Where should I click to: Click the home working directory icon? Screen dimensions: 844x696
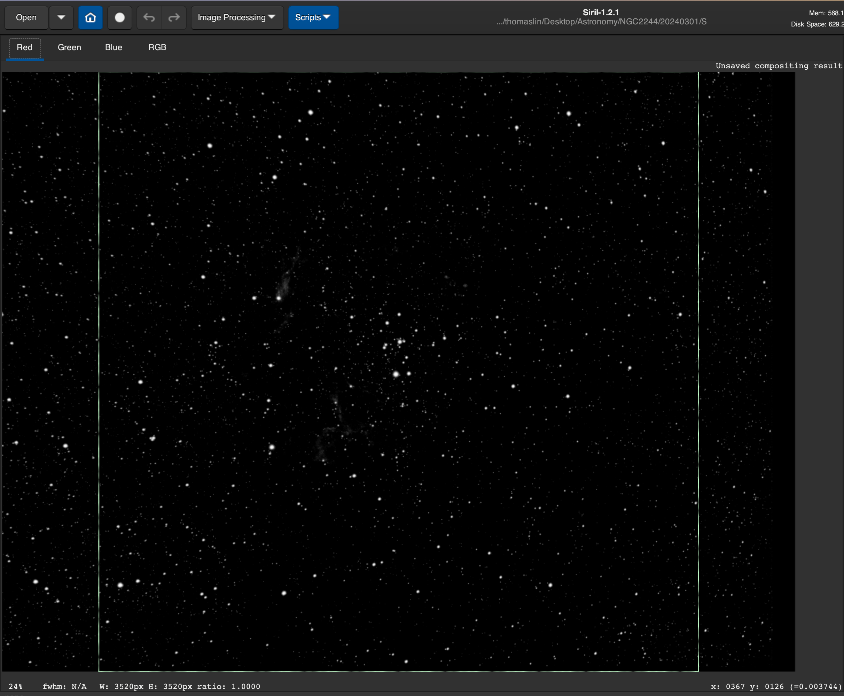click(90, 18)
